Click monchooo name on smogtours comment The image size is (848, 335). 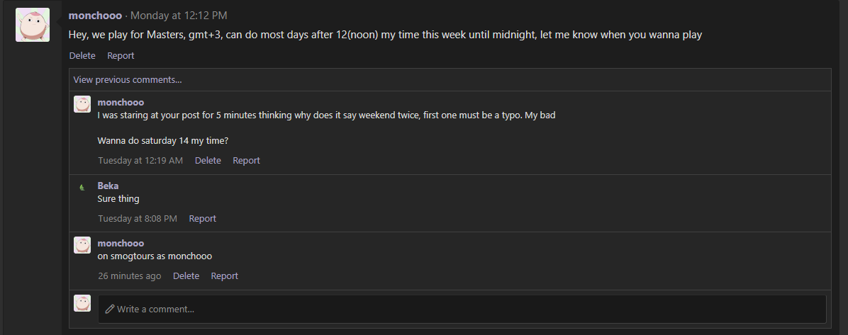121,244
